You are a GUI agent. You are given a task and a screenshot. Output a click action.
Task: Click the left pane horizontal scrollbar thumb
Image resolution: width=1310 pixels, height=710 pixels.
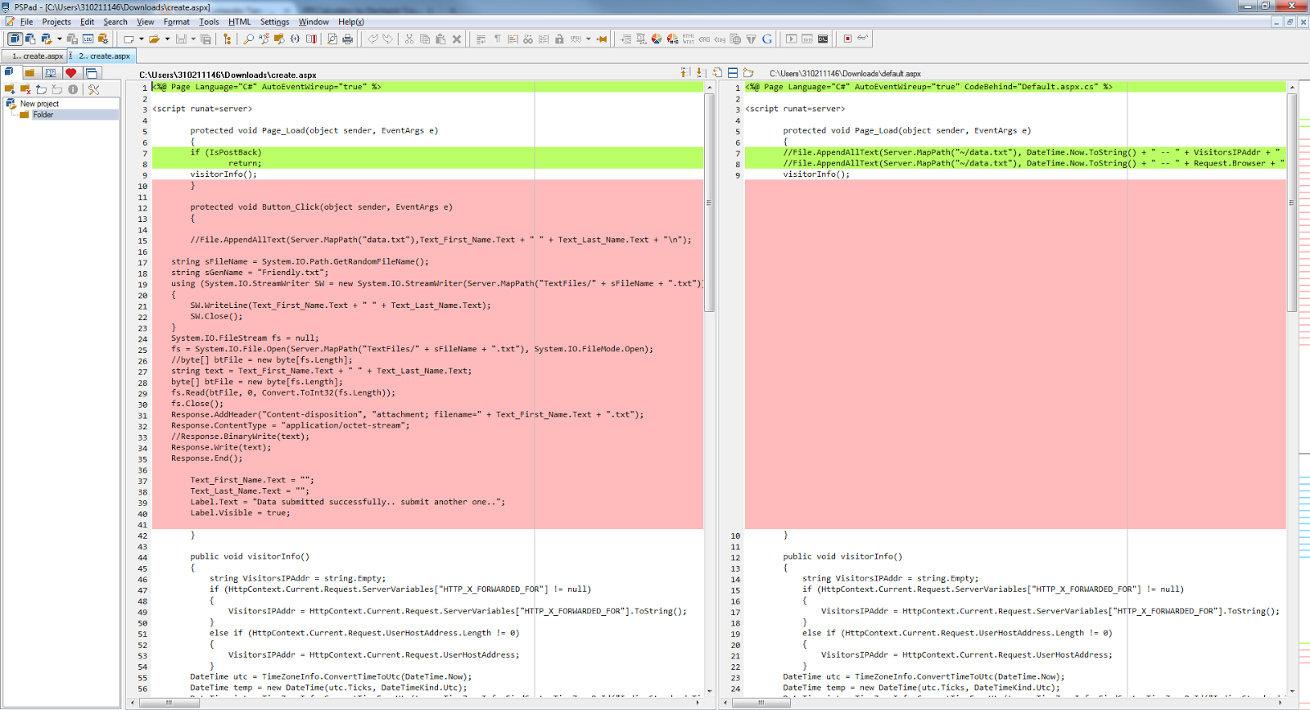pos(169,702)
